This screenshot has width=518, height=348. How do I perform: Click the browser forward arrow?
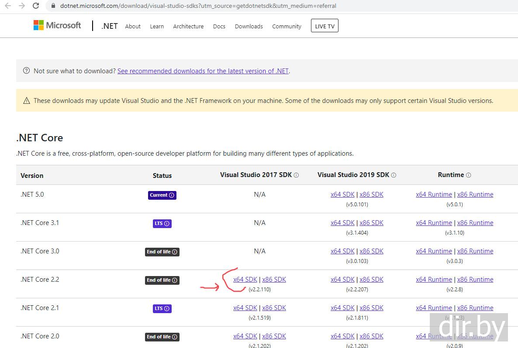[22, 6]
